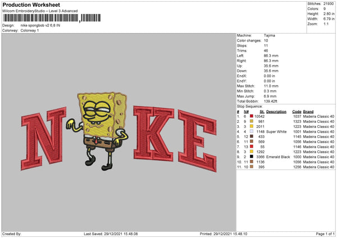
Task: Click the Colors value '9'
Action: pos(325,9)
